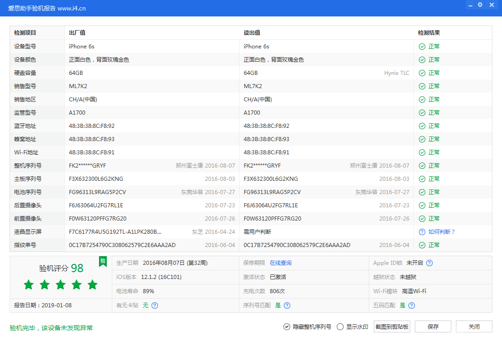The width and height of the screenshot is (502, 342).
Task: Click the 未越狱 jailbreak status
Action: (408, 277)
